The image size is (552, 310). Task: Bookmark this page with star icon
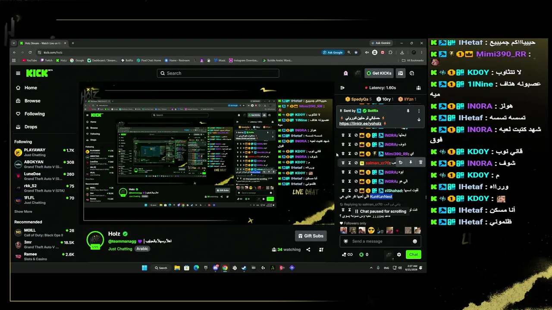pyautogui.click(x=356, y=53)
